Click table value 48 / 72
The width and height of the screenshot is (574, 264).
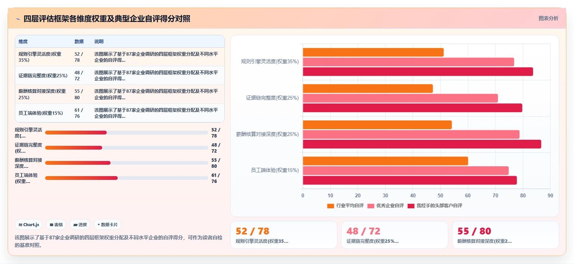tap(79, 76)
